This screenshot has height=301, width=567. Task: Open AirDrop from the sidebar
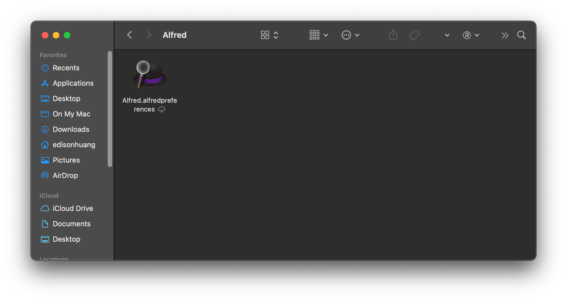65,175
